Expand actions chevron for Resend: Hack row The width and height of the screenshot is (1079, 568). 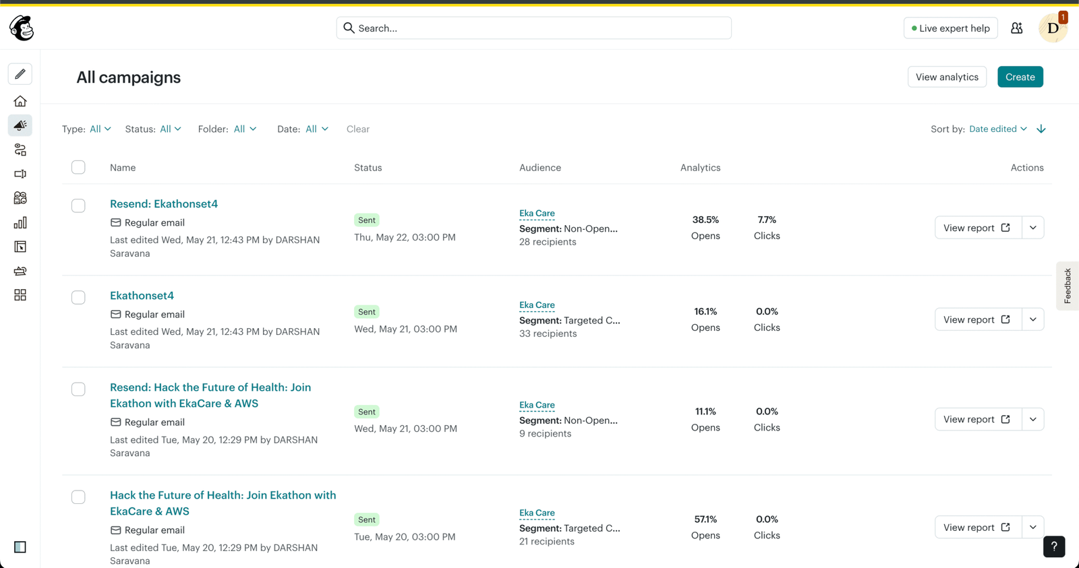point(1033,419)
